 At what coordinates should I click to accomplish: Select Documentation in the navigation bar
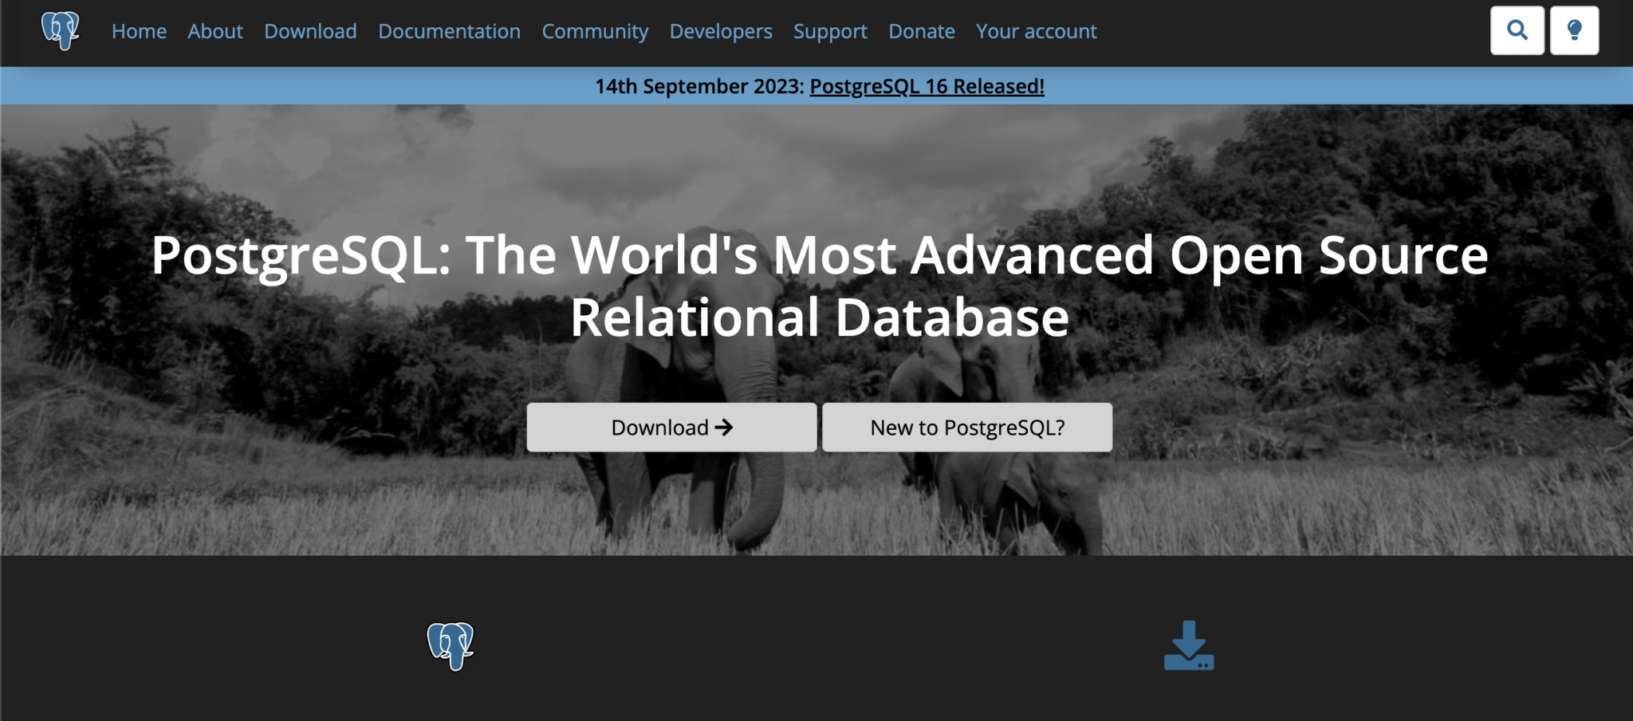pos(449,32)
